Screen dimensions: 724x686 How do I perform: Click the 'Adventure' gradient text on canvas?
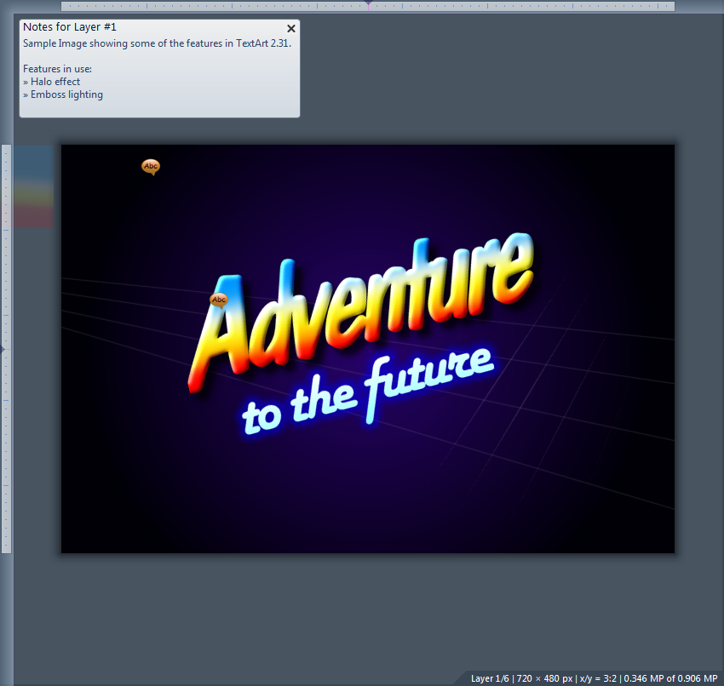360,314
